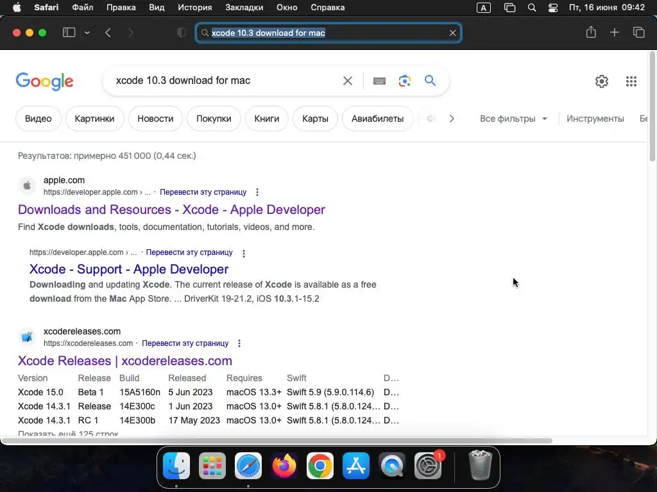Expand the Все фильтры dropdown
The height and width of the screenshot is (492, 657).
pos(514,119)
